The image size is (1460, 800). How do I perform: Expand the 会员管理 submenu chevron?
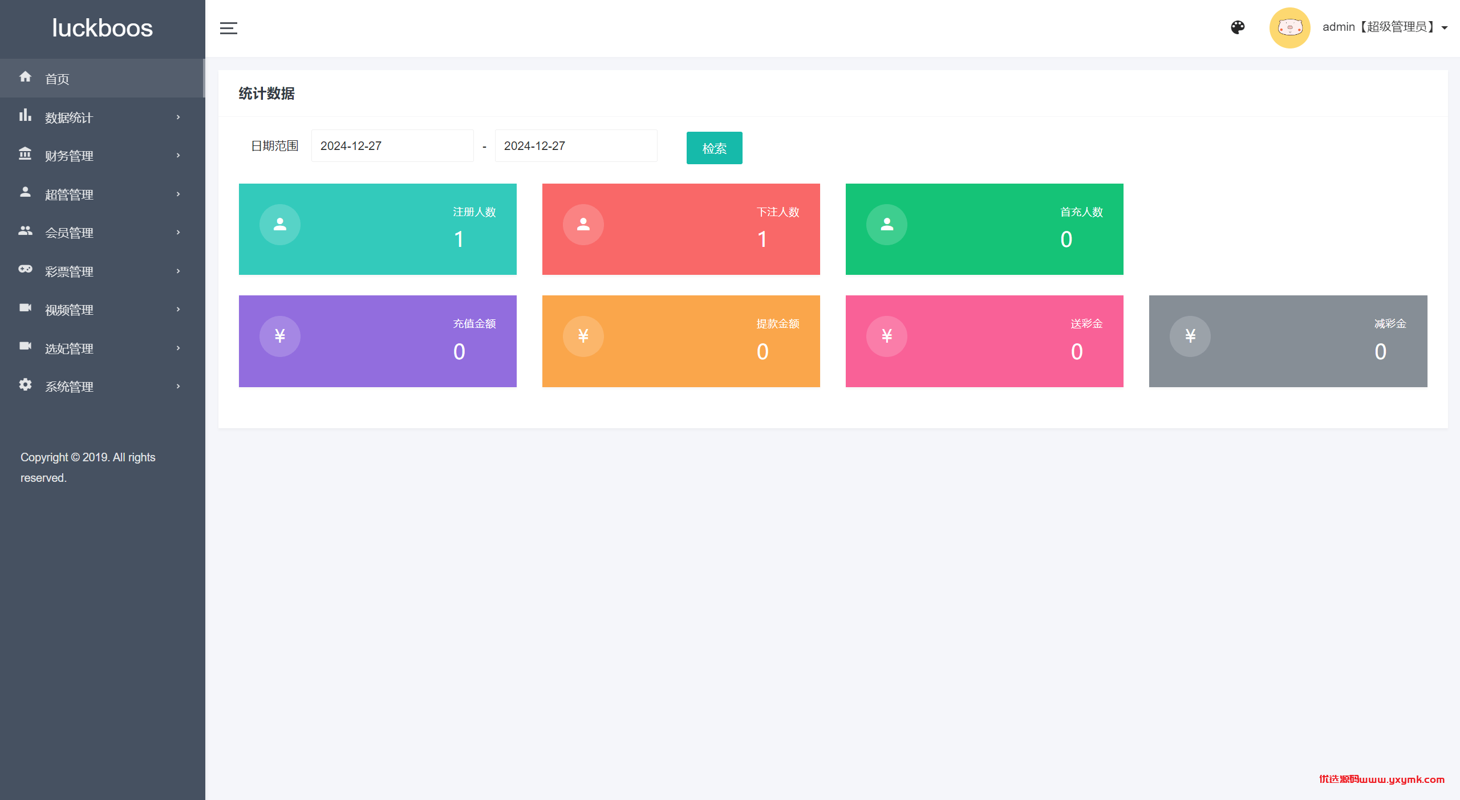[x=178, y=233]
